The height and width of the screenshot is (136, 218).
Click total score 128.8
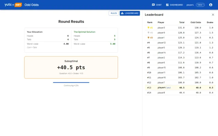[x=181, y=33]
